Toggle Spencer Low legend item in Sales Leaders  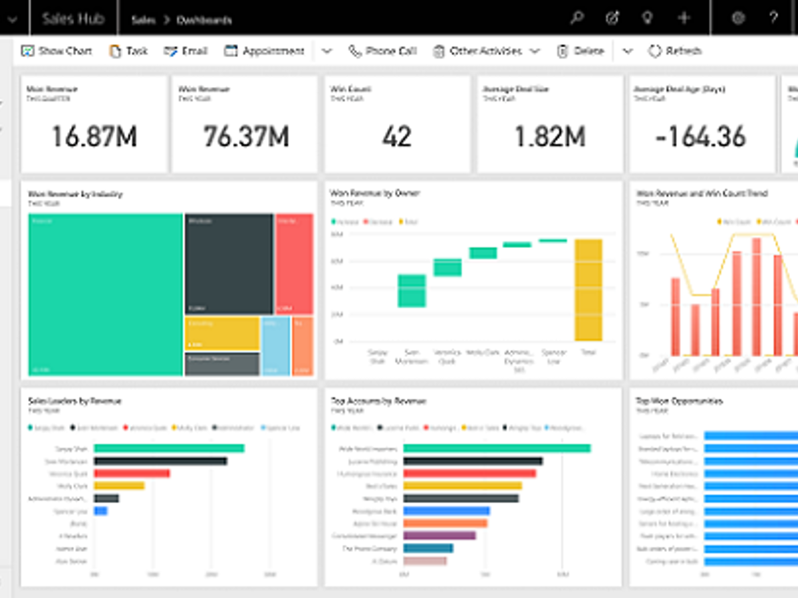[x=279, y=429]
